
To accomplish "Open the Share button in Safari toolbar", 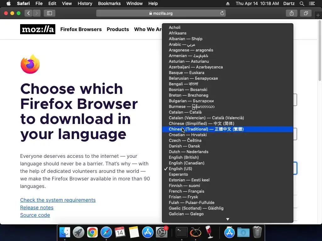I will click(291, 13).
